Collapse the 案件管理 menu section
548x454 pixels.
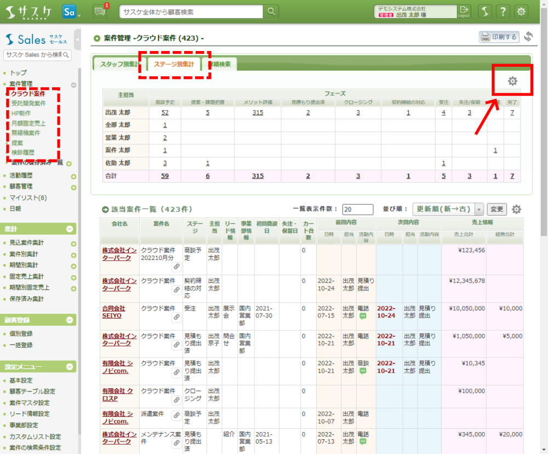point(73,84)
